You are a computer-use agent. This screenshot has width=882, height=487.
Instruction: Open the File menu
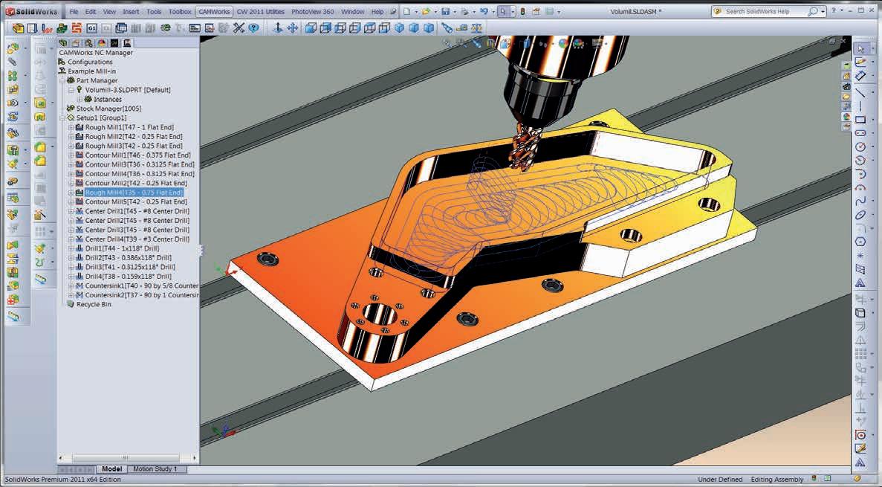point(74,11)
